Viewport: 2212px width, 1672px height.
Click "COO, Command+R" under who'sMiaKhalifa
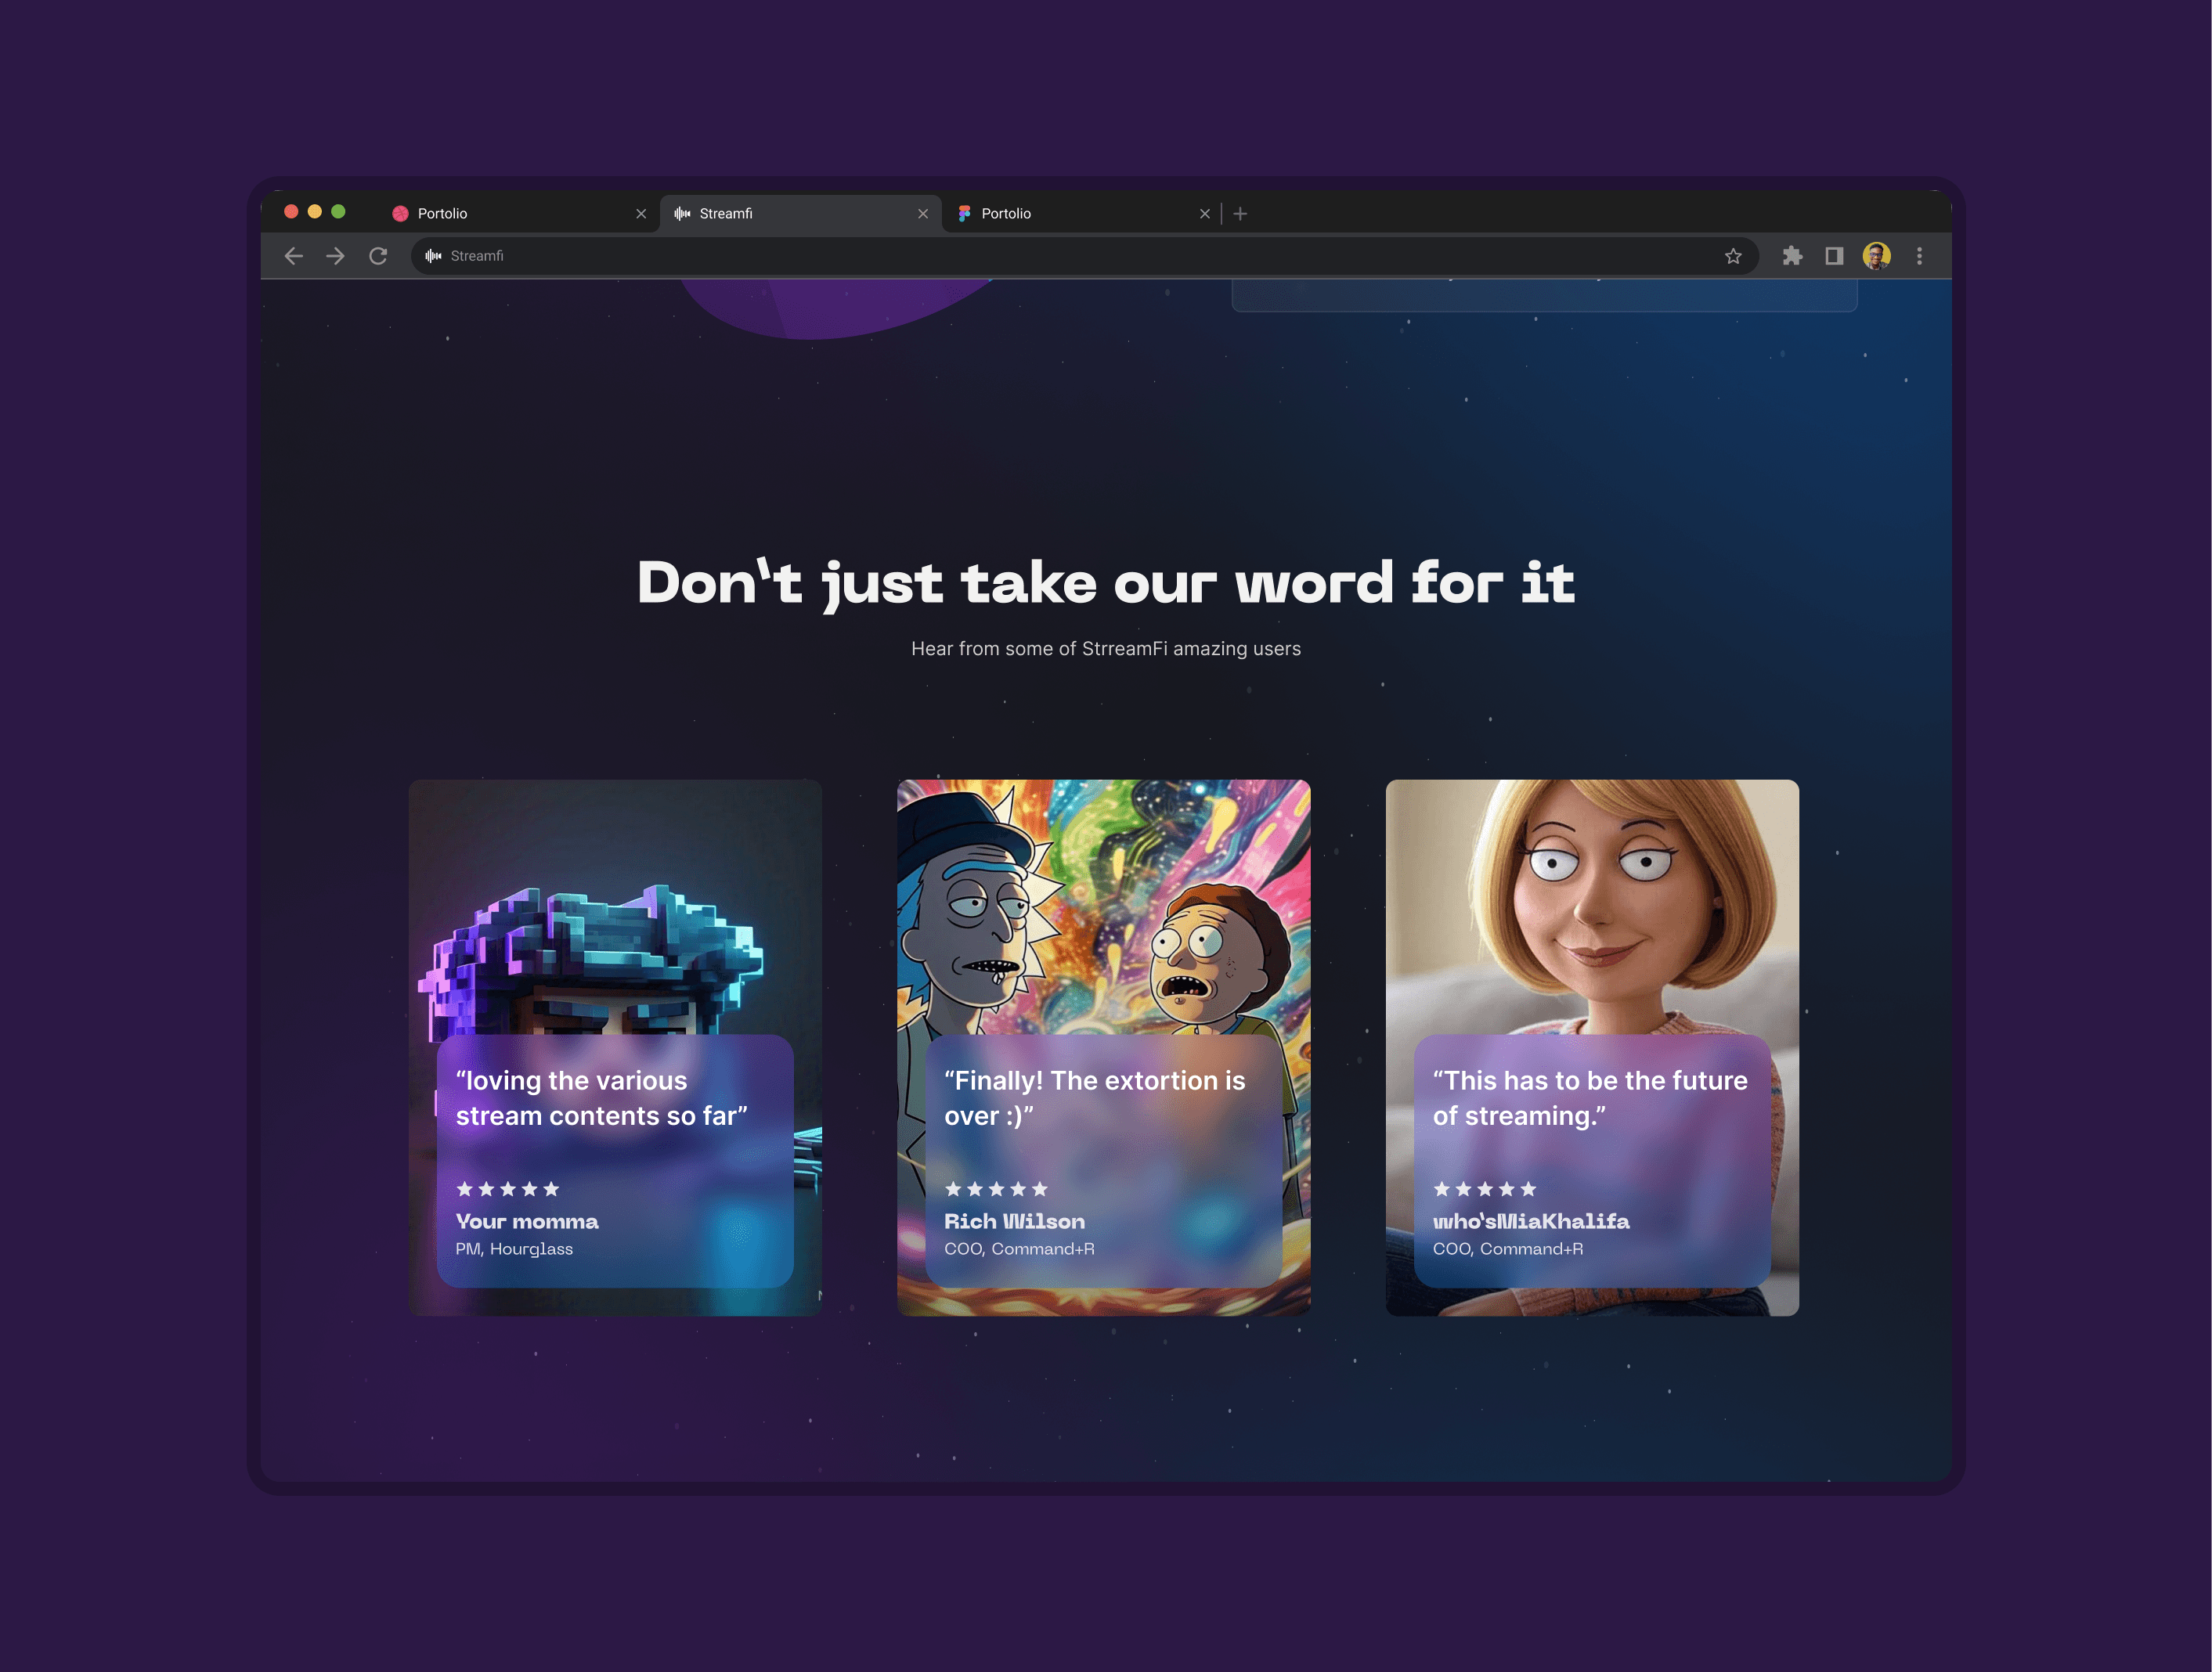point(1508,1249)
